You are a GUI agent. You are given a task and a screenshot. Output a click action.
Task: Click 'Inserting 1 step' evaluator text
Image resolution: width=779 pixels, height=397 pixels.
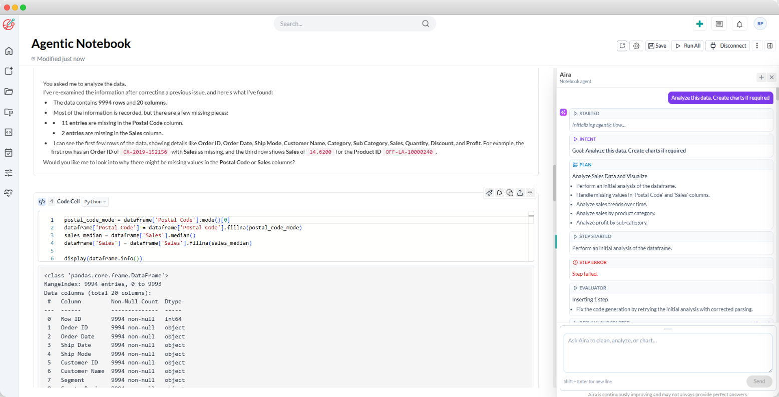point(590,299)
